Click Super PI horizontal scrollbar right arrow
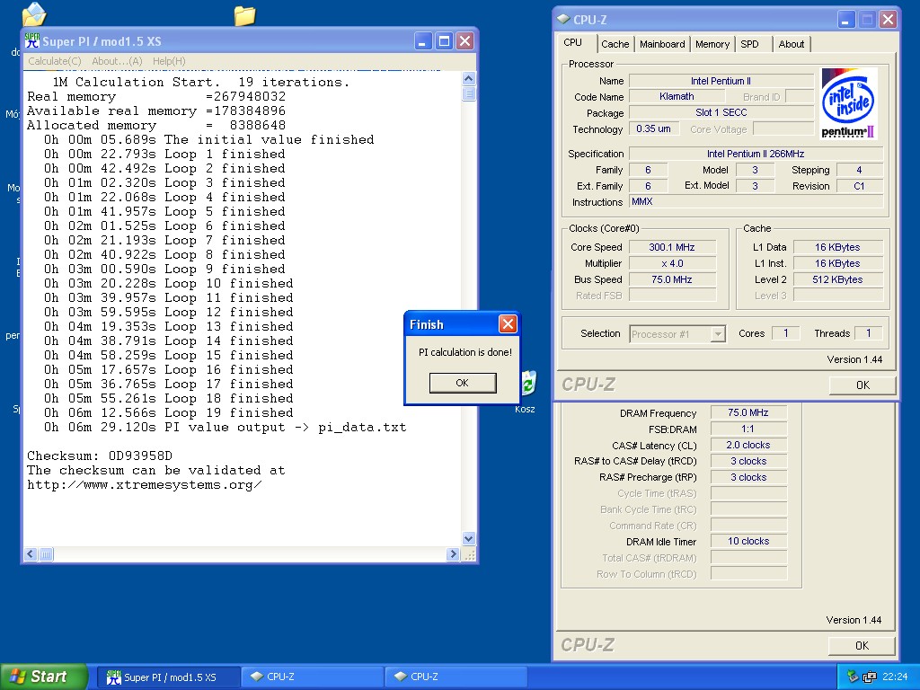This screenshot has height=690, width=920. [x=453, y=553]
